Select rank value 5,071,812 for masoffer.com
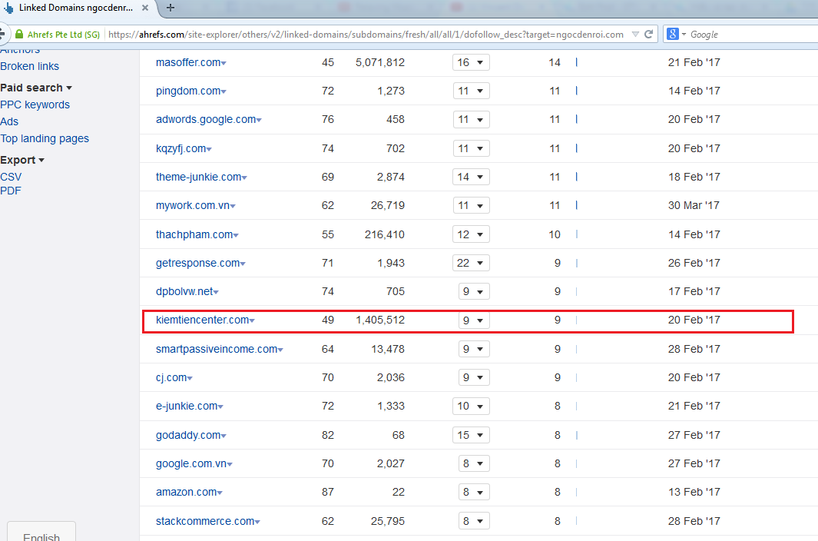The width and height of the screenshot is (818, 541). (x=379, y=62)
